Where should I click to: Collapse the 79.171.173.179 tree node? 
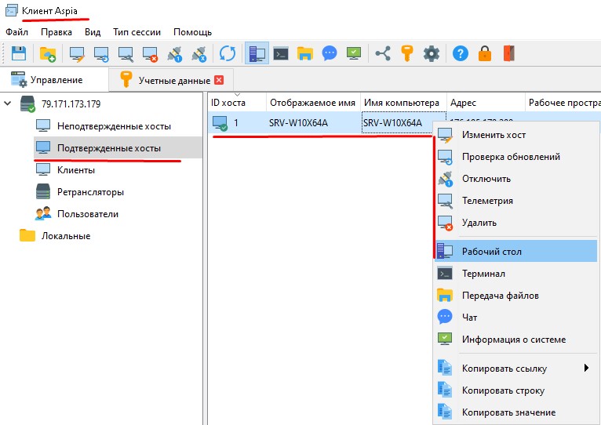(x=8, y=104)
